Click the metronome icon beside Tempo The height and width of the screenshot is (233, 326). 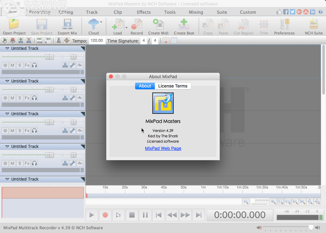[59, 40]
